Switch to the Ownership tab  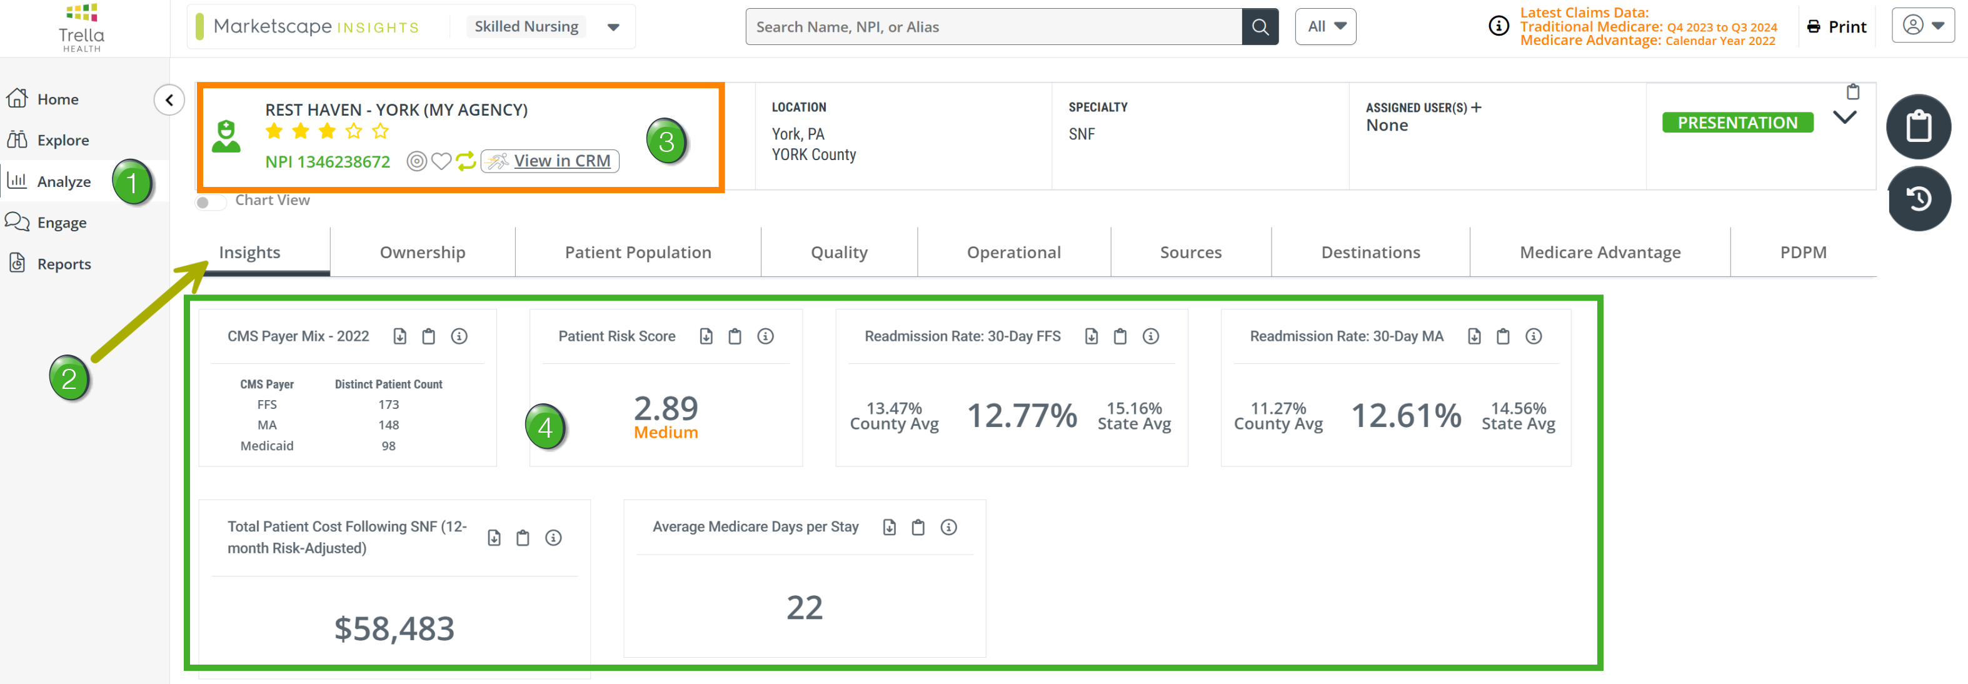[423, 252]
